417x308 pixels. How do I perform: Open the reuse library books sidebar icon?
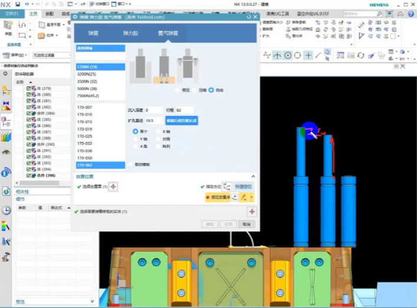(x=6, y=137)
